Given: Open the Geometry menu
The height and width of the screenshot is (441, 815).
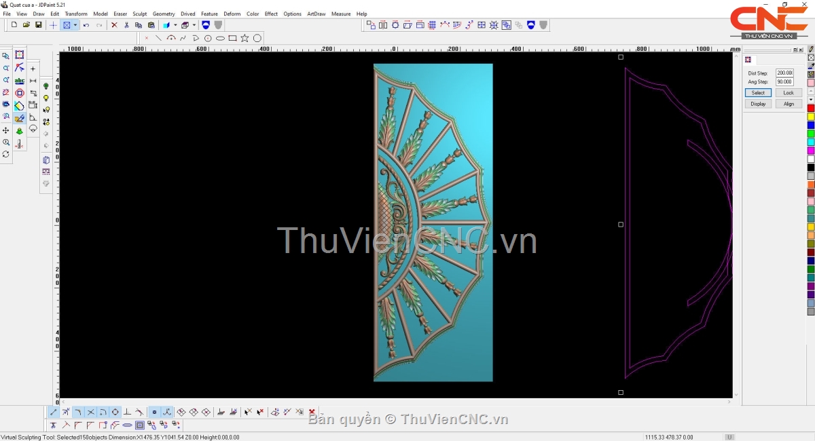Looking at the screenshot, I should point(164,14).
